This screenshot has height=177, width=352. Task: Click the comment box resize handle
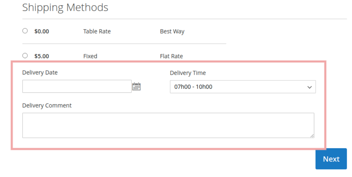pos(313,136)
